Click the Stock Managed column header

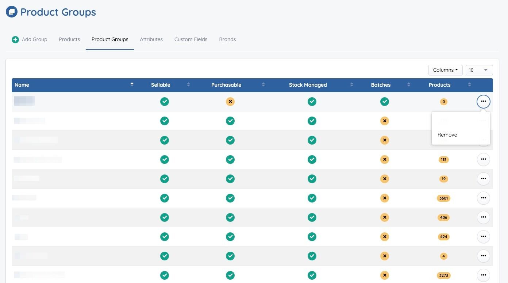(x=308, y=85)
